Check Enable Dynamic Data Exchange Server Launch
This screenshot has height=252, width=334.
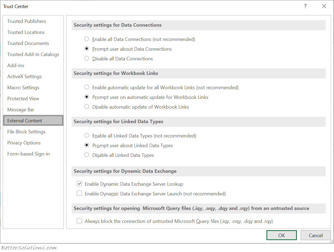79,194
